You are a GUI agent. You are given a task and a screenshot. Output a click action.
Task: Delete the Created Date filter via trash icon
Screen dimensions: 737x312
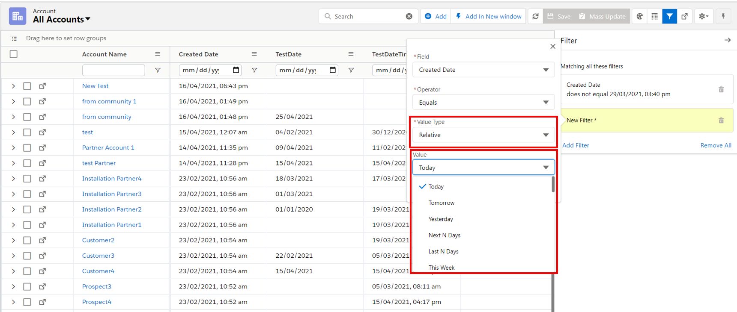[721, 89]
